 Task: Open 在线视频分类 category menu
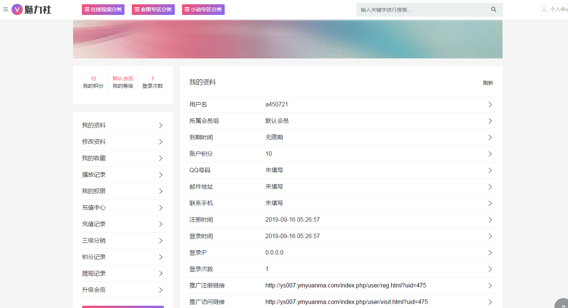click(103, 10)
